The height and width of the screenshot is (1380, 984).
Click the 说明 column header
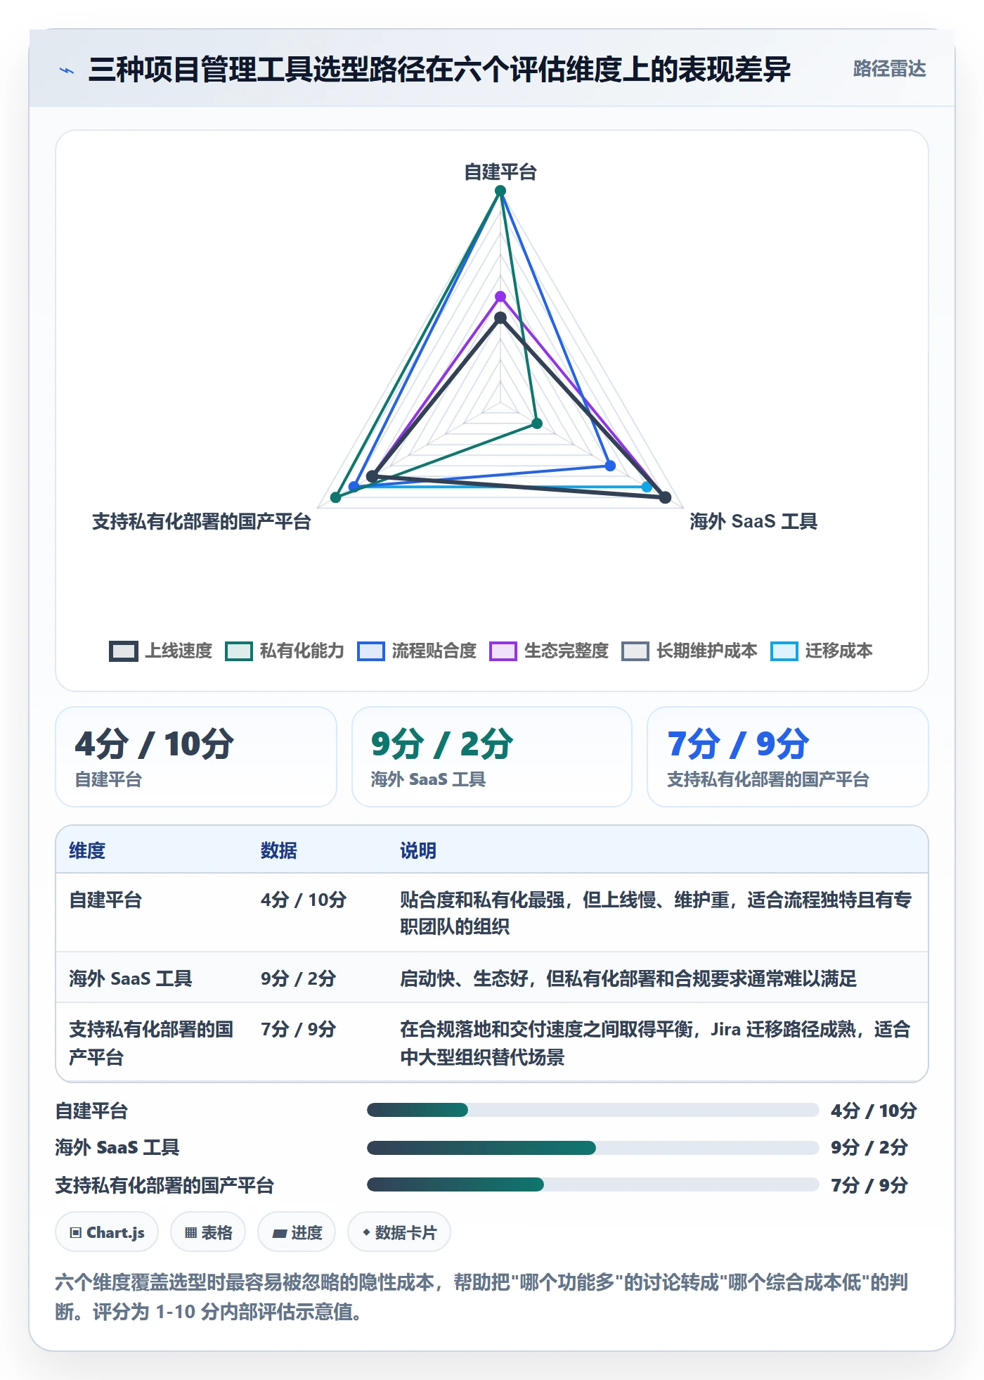click(x=418, y=850)
